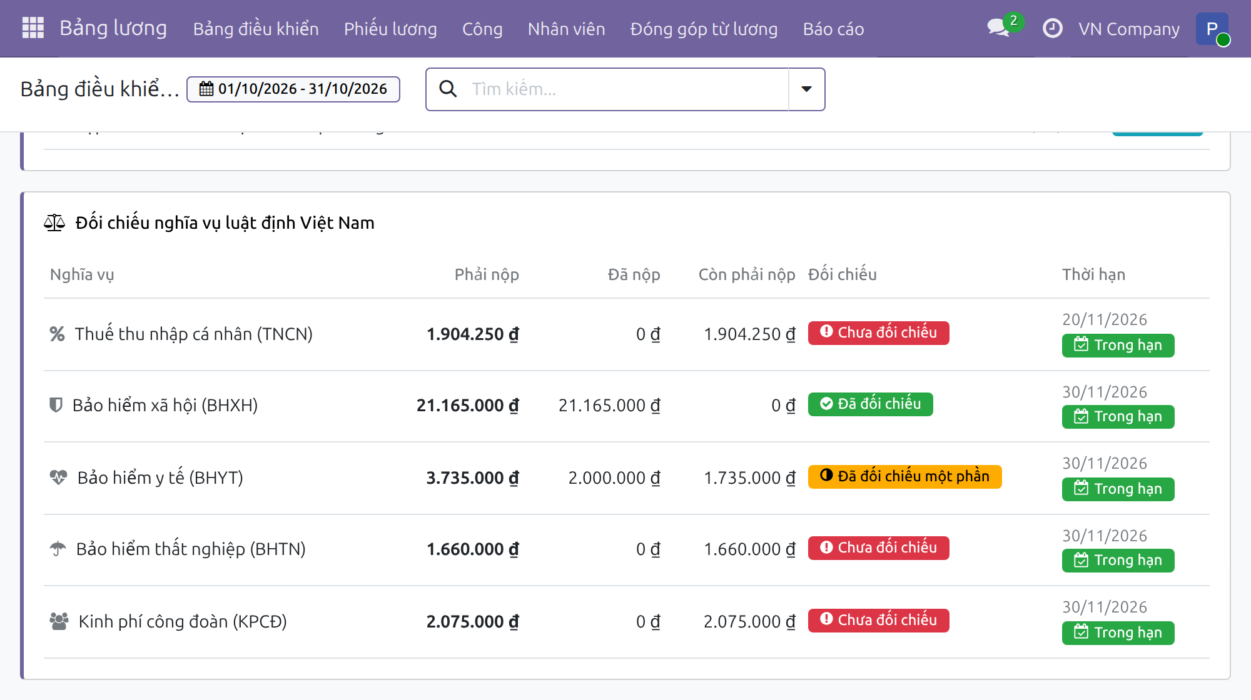Click the Còn phải nộp column header
Viewport: 1251px width, 700px height.
[747, 274]
